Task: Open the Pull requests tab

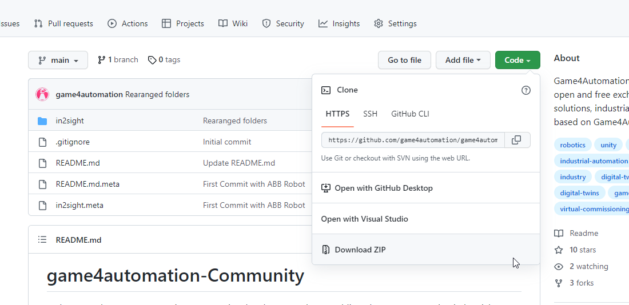Action: pyautogui.click(x=63, y=23)
